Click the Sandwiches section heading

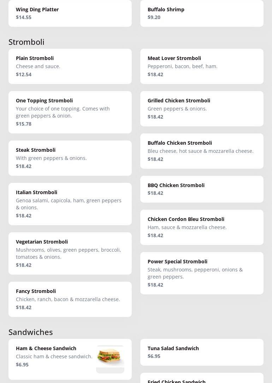(31, 332)
